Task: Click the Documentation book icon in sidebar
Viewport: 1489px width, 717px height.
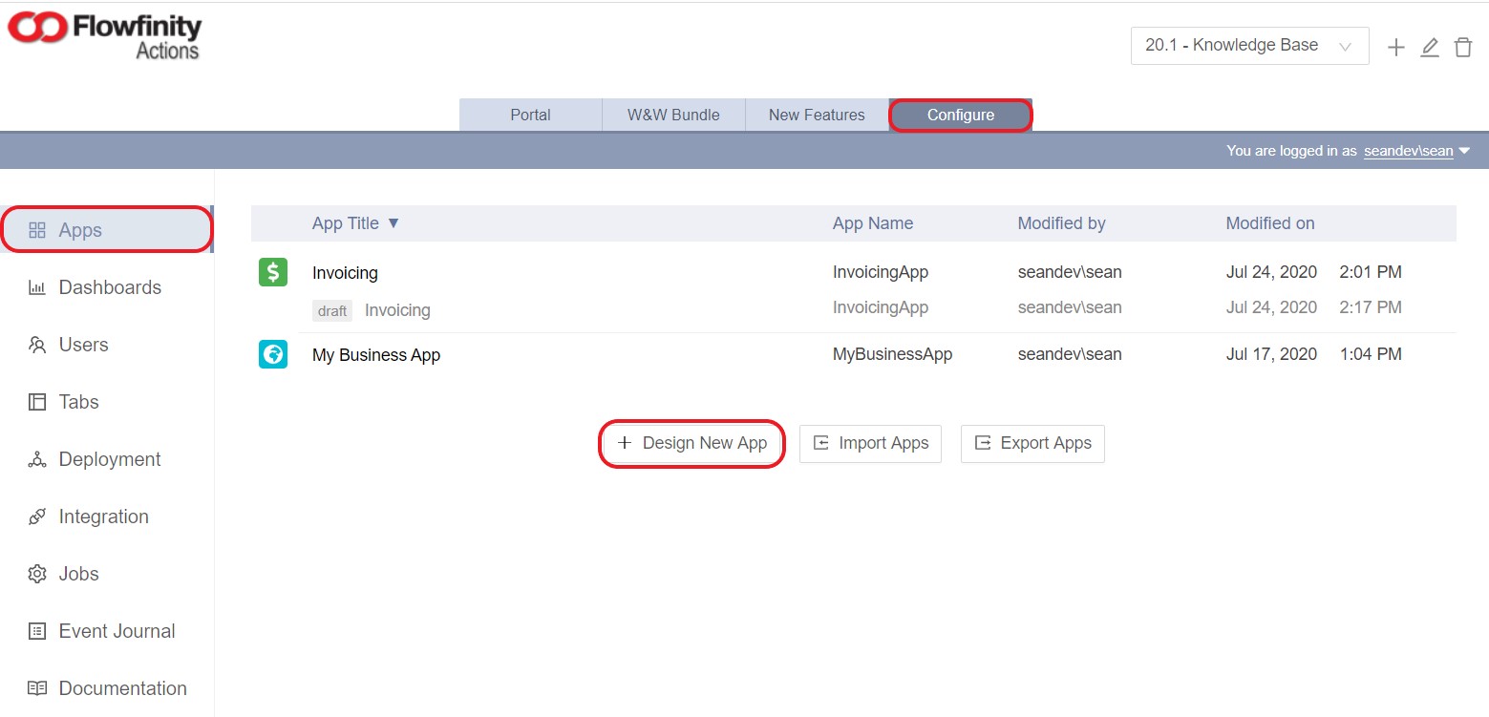Action: [x=37, y=688]
